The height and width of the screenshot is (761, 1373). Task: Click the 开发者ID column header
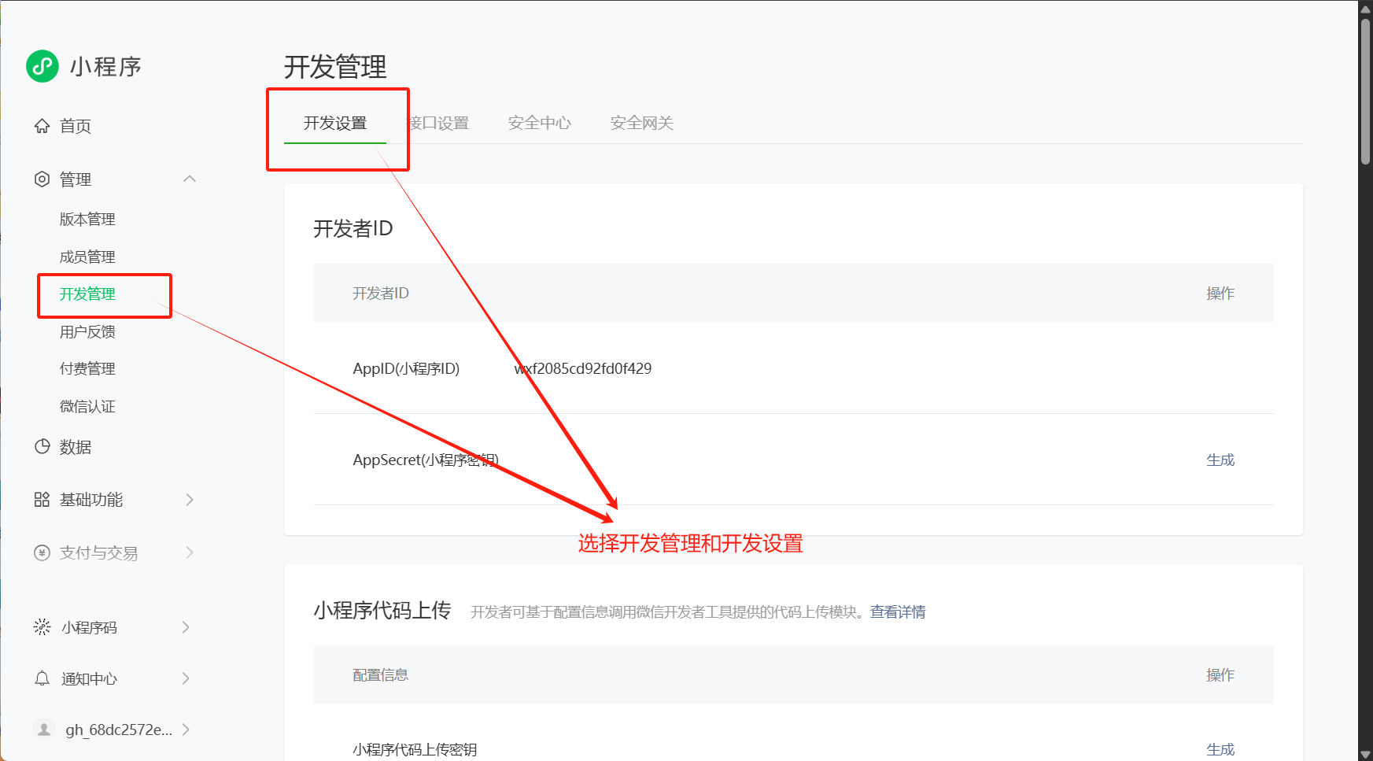(x=381, y=293)
